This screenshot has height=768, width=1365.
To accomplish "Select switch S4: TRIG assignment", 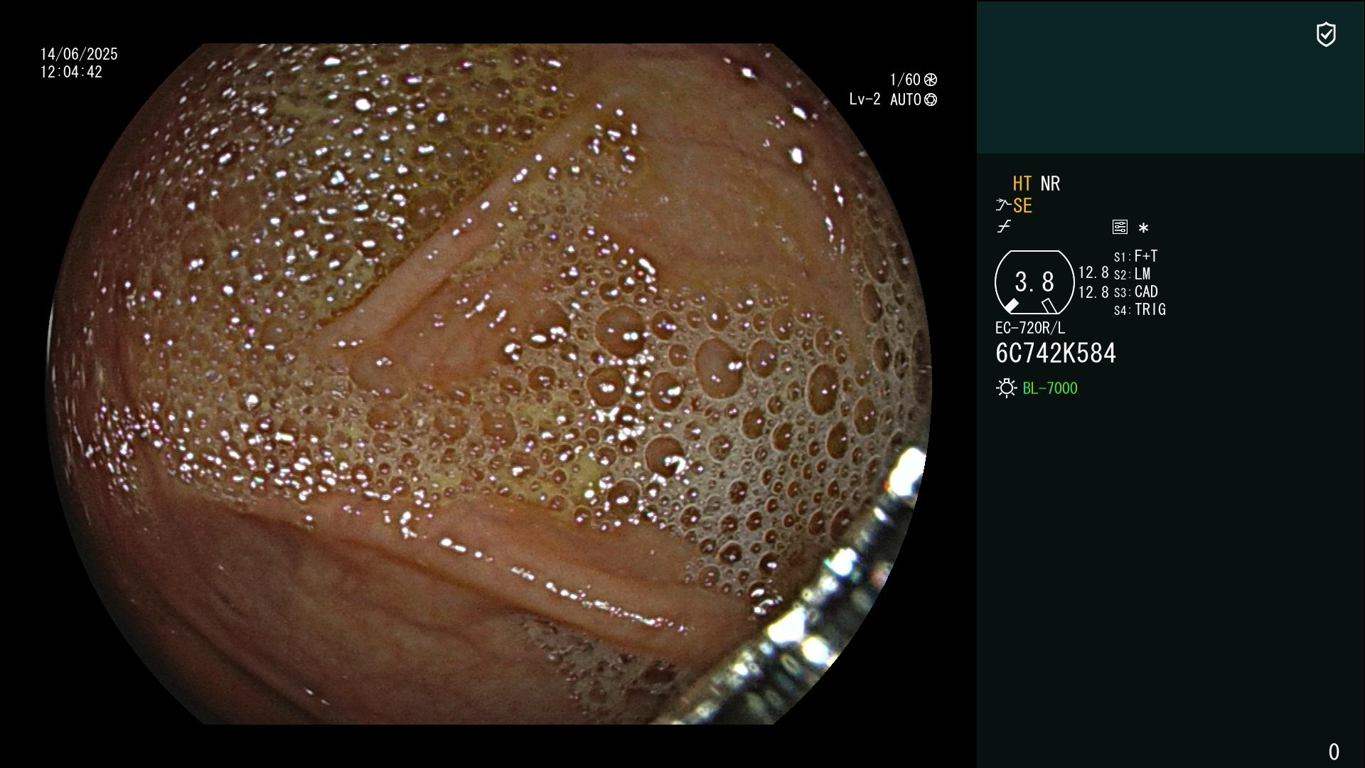I will (1140, 310).
